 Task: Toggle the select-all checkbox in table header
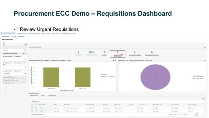32,105
